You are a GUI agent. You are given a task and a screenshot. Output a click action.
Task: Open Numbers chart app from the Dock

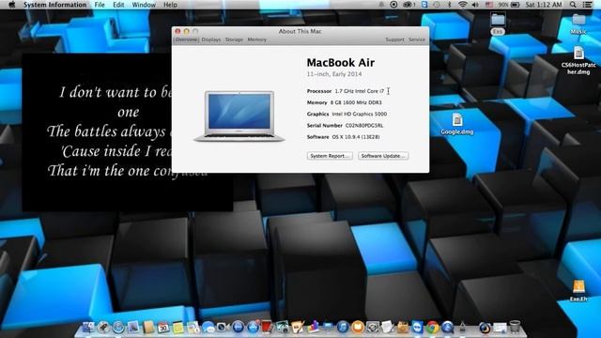(314, 327)
